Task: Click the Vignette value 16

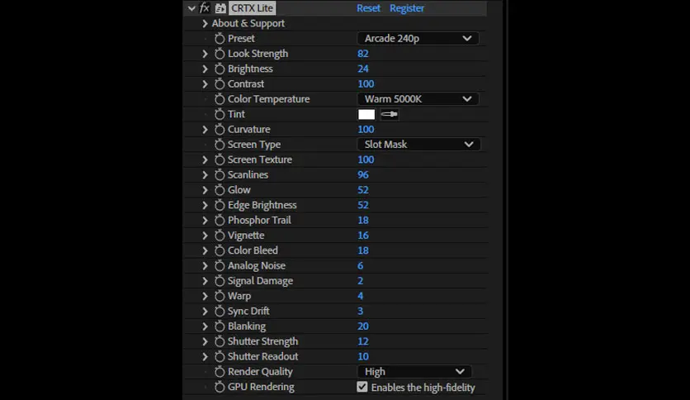Action: tap(363, 236)
